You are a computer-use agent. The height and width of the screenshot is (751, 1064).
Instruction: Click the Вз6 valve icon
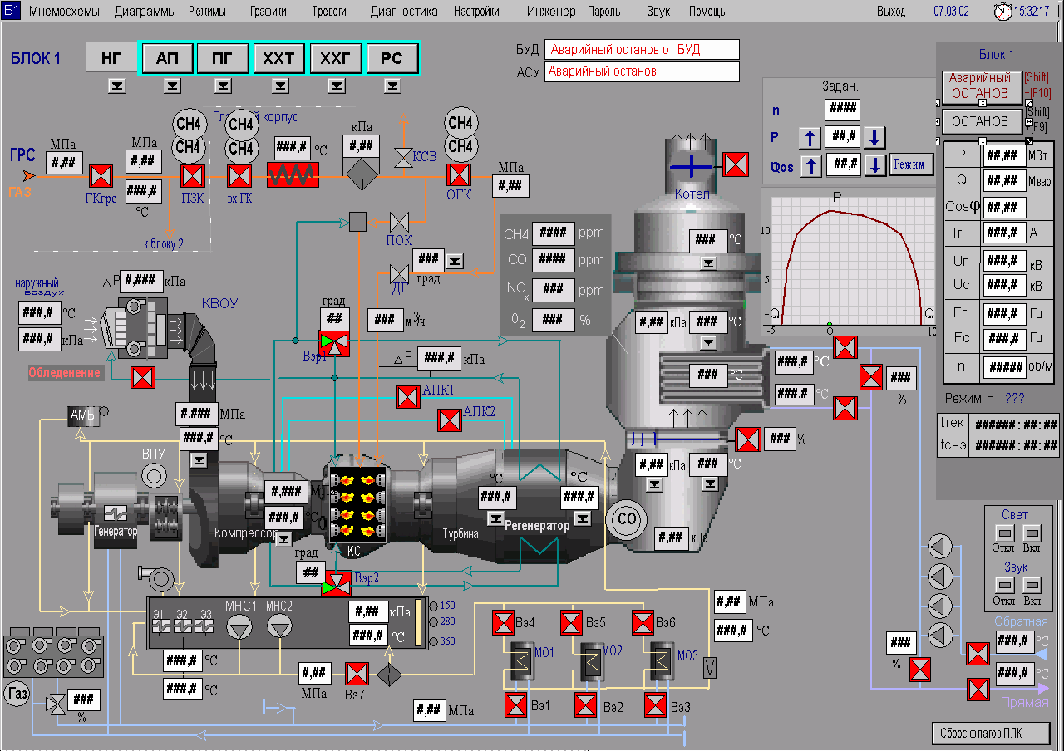643,622
